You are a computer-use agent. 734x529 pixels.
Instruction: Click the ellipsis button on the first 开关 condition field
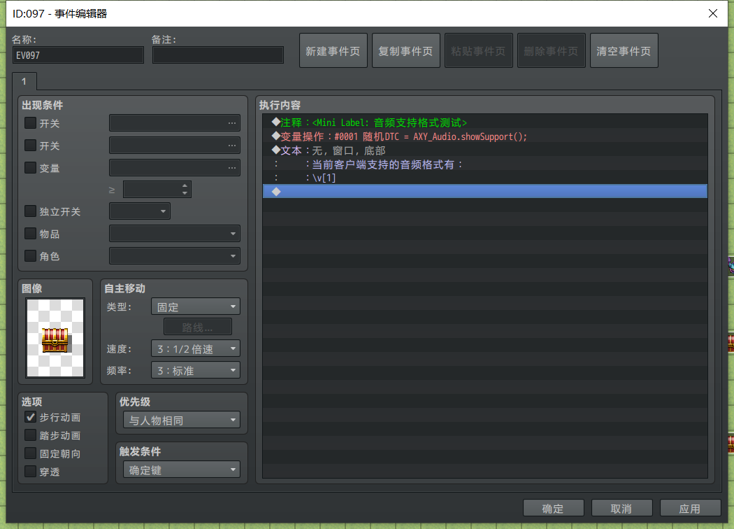(231, 123)
